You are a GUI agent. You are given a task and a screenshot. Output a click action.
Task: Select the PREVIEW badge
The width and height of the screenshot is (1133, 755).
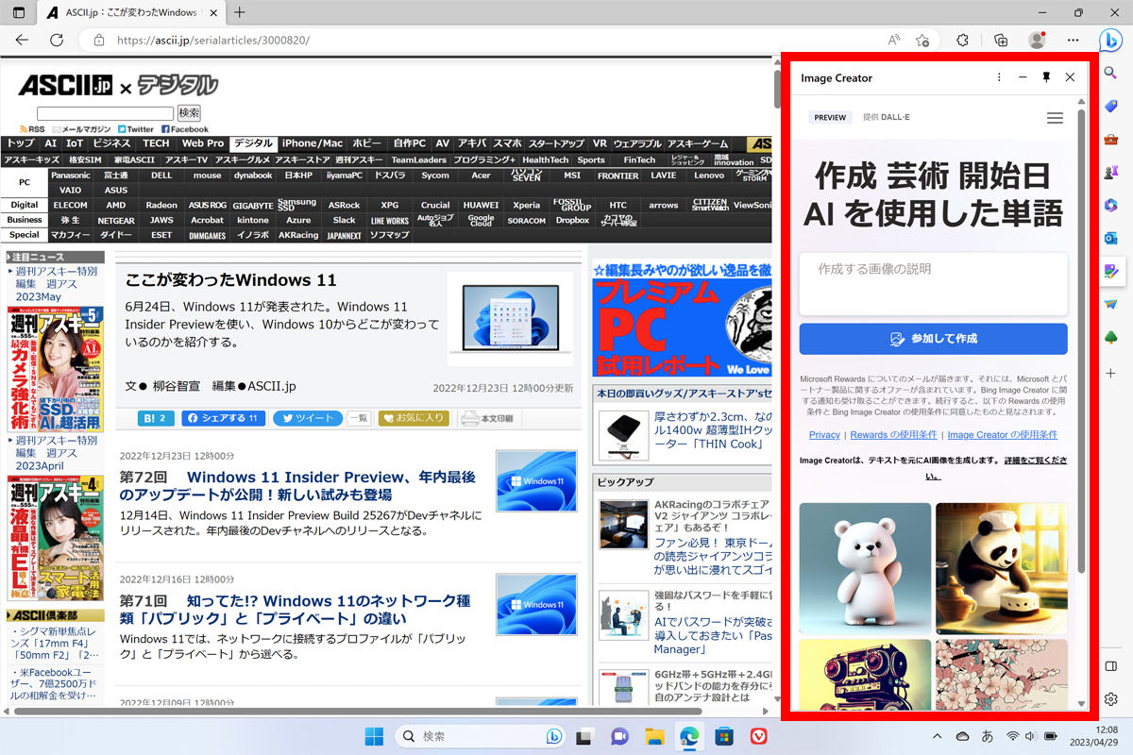coord(830,118)
